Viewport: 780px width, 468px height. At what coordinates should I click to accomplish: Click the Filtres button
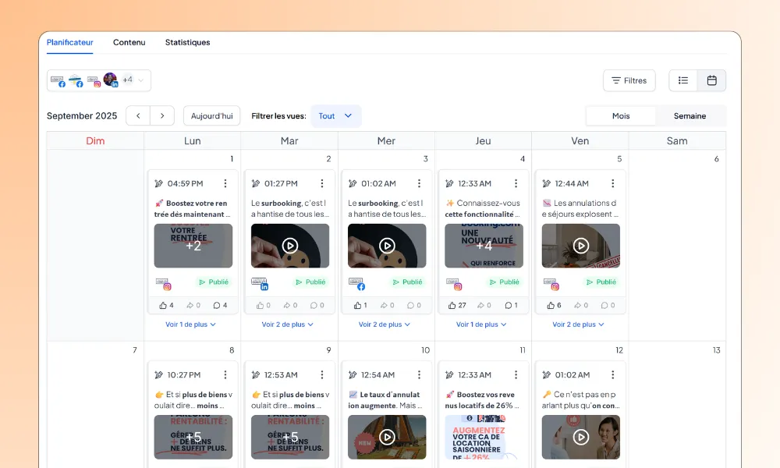click(x=629, y=80)
